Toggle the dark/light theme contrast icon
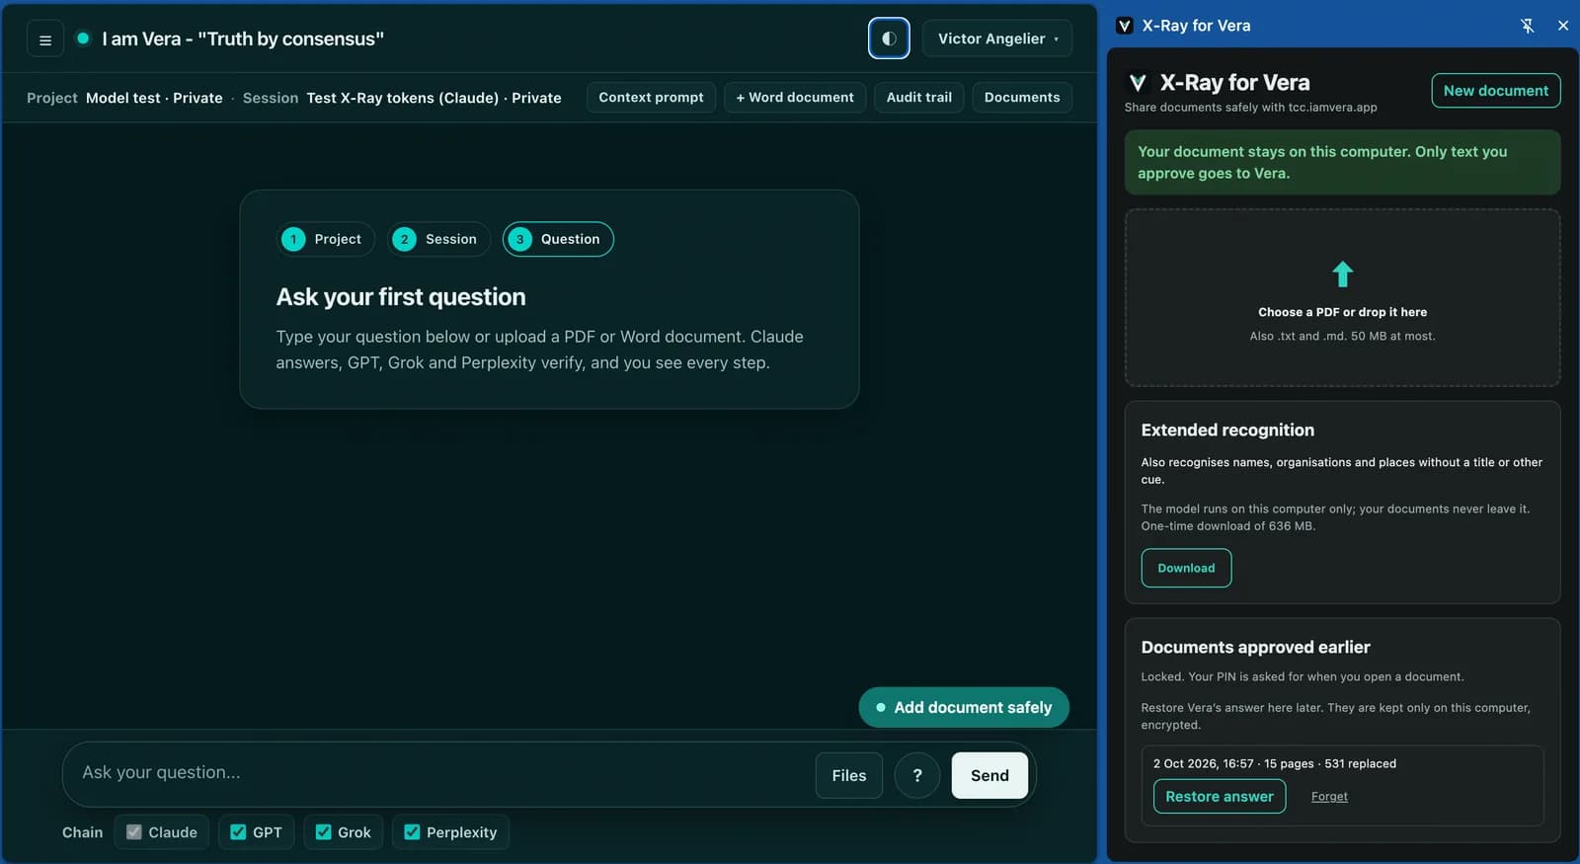This screenshot has height=864, width=1580. tap(889, 39)
